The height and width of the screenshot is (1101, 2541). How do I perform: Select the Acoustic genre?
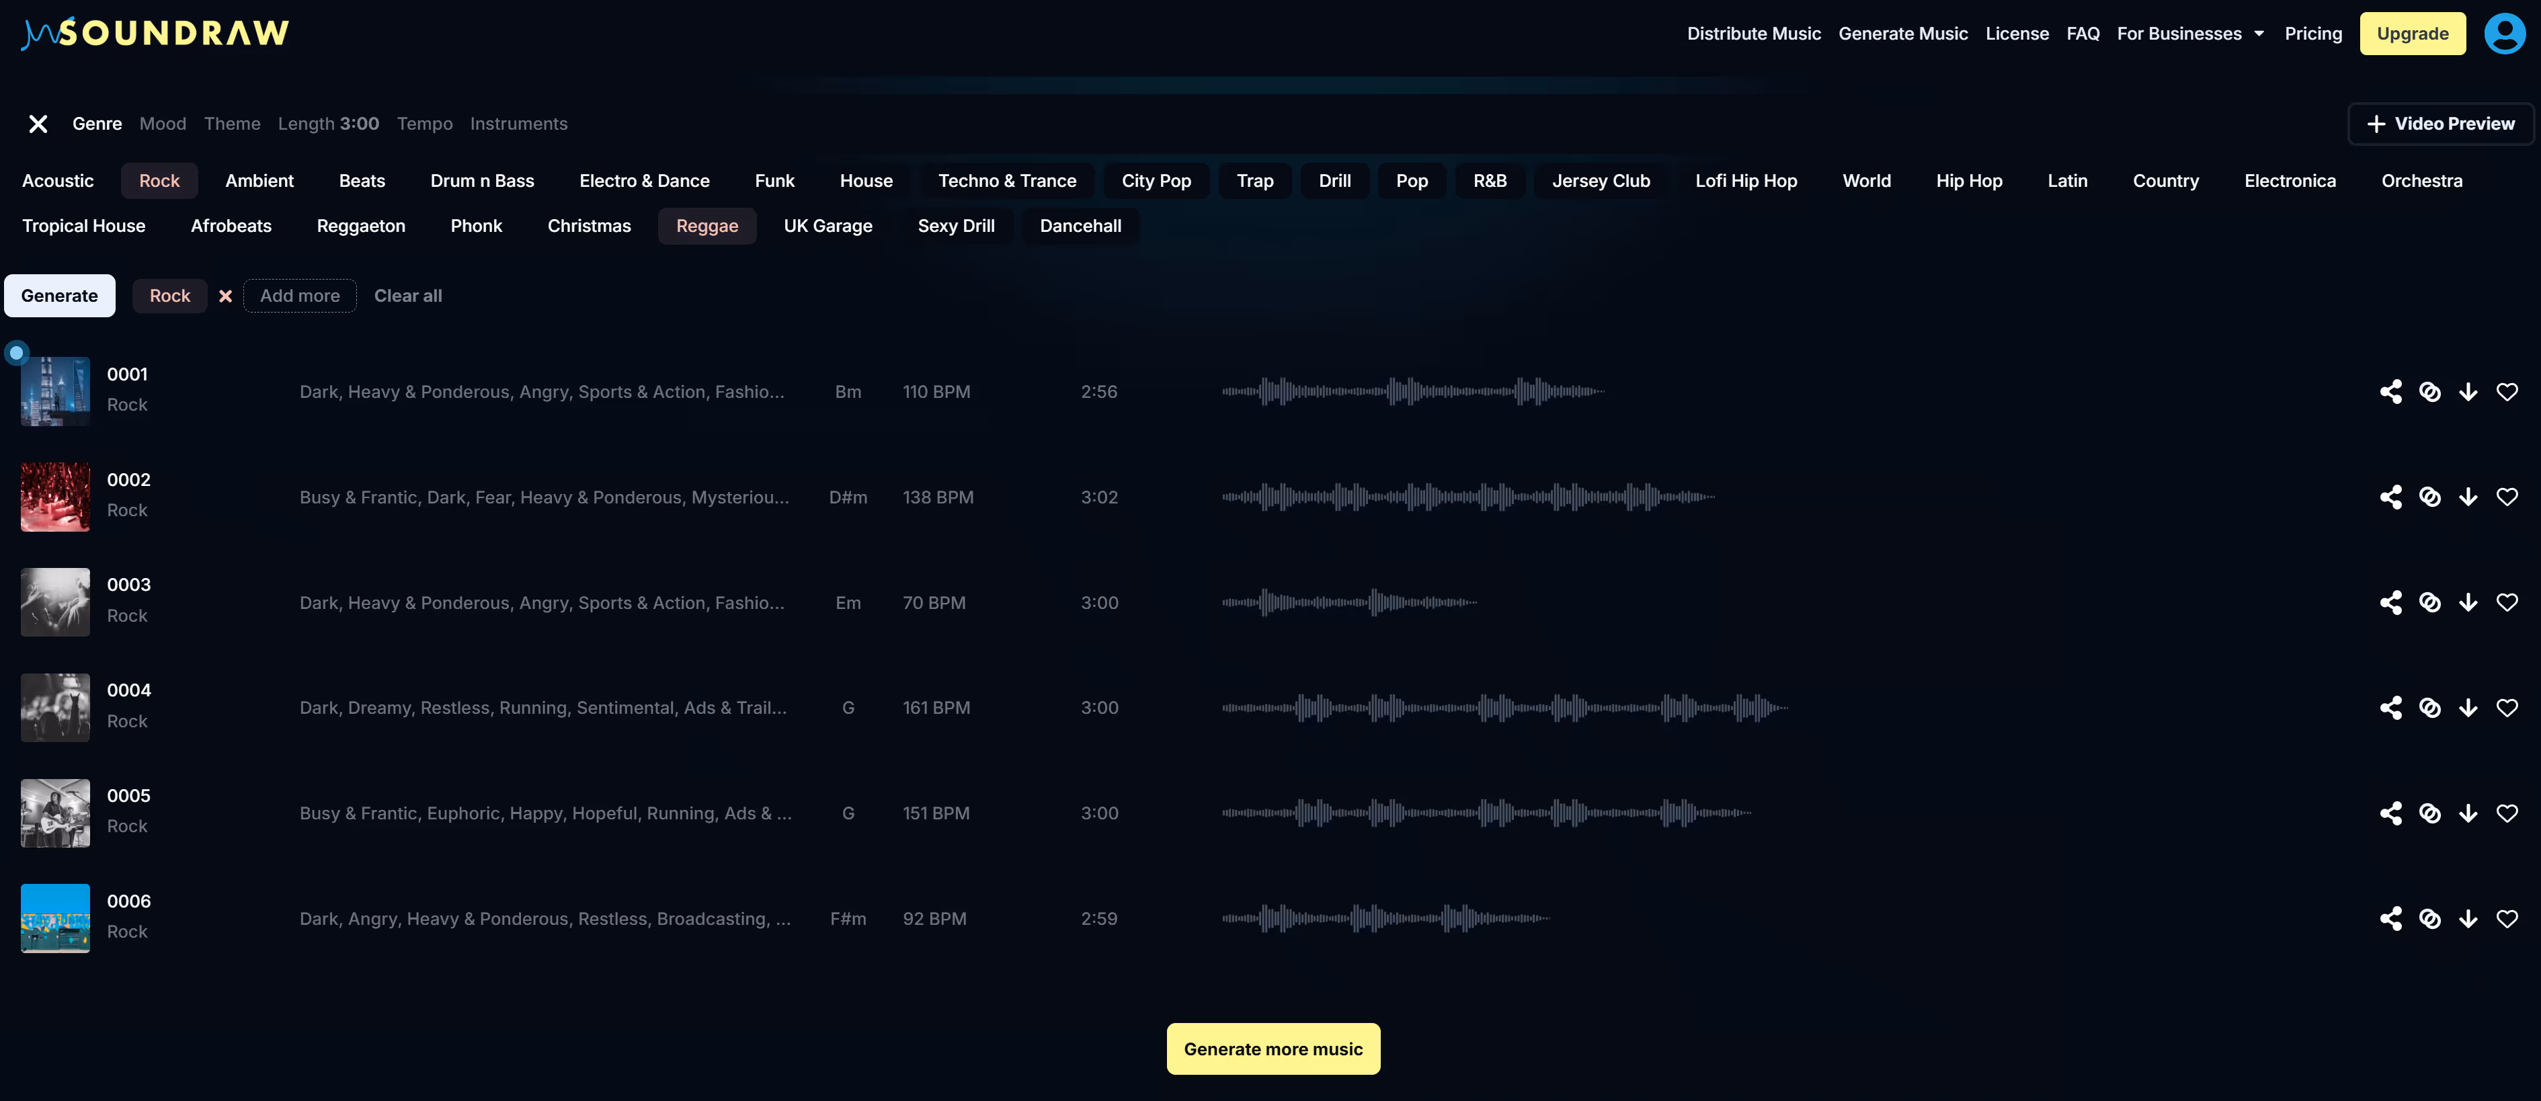pyautogui.click(x=58, y=181)
